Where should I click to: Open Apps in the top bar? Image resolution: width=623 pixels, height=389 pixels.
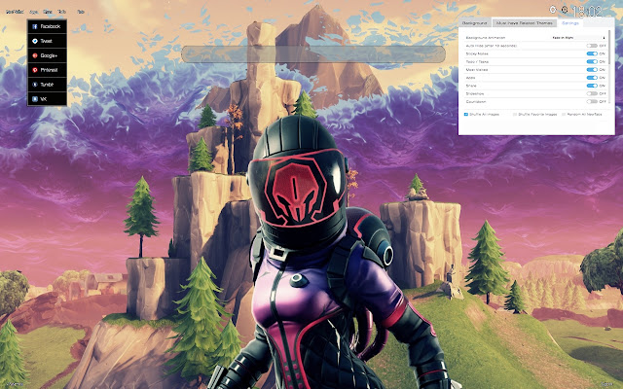tap(34, 12)
